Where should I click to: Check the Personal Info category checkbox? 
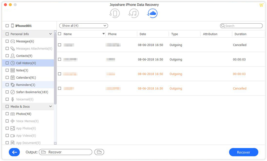pyautogui.click(x=7, y=34)
